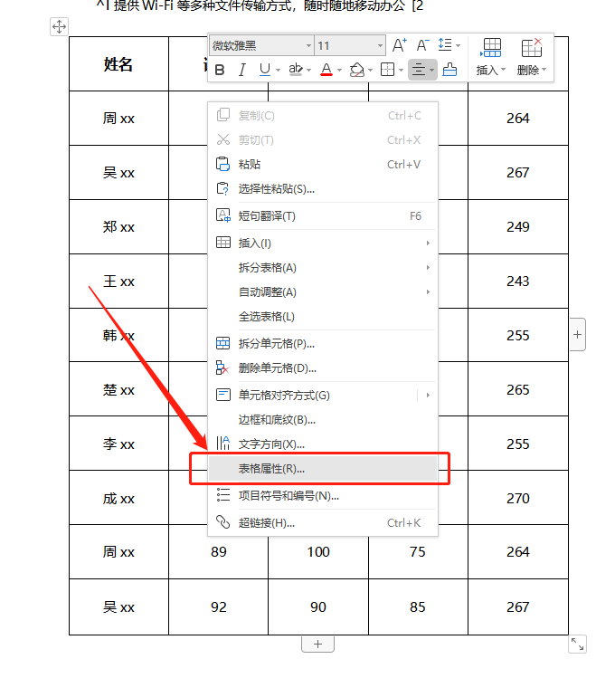Click the text direction icon
Image resolution: width=615 pixels, height=678 pixels.
coord(222,443)
